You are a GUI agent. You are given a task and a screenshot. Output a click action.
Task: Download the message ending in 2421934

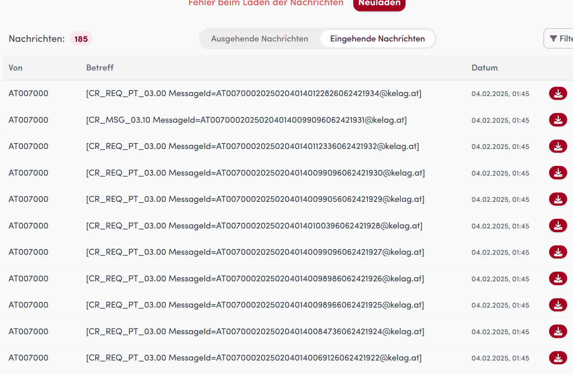(558, 93)
